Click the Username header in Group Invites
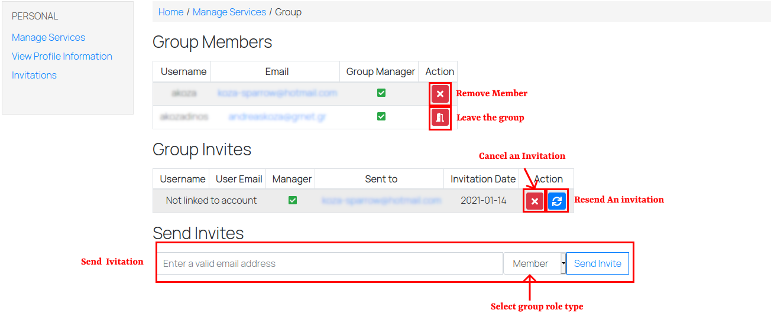This screenshot has width=771, height=323. coord(183,179)
